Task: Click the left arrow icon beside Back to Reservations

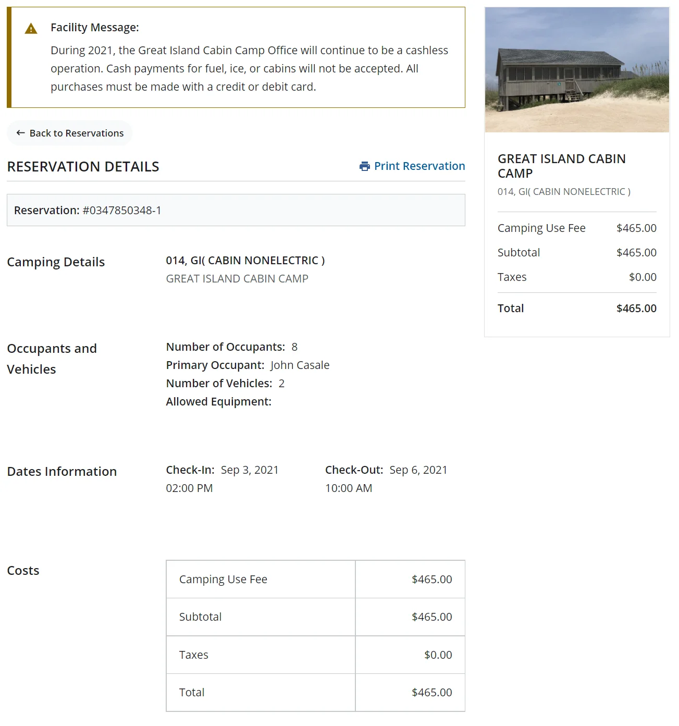Action: [x=21, y=133]
